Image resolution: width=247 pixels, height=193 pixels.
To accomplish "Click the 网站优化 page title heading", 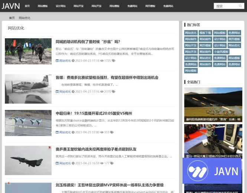I will [x=16, y=28].
